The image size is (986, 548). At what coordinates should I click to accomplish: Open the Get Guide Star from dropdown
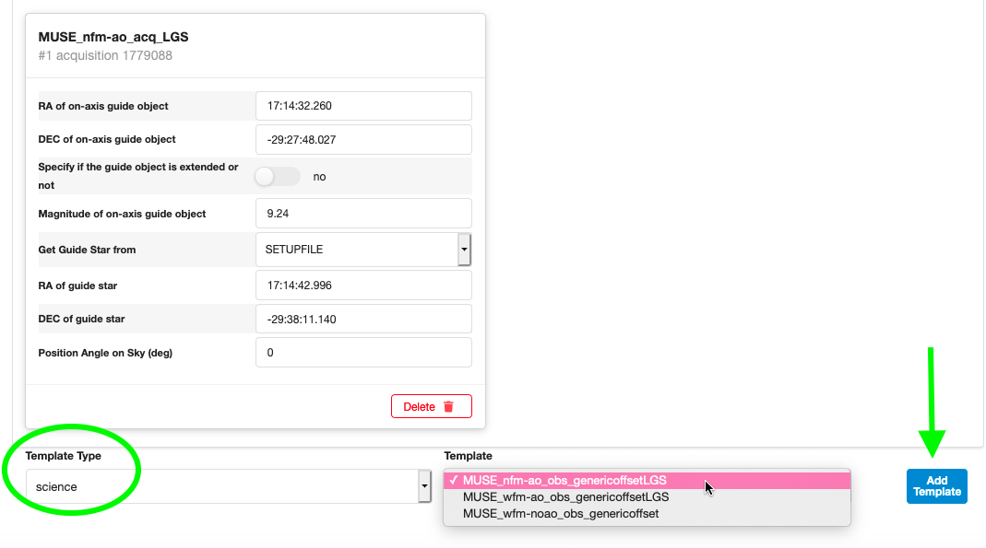[363, 250]
